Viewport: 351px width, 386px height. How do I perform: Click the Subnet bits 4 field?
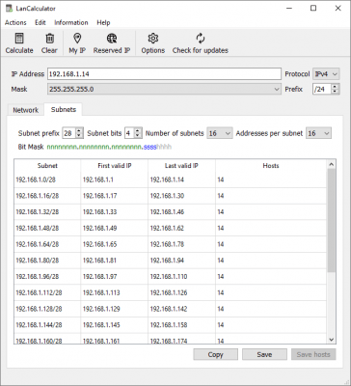click(x=129, y=133)
